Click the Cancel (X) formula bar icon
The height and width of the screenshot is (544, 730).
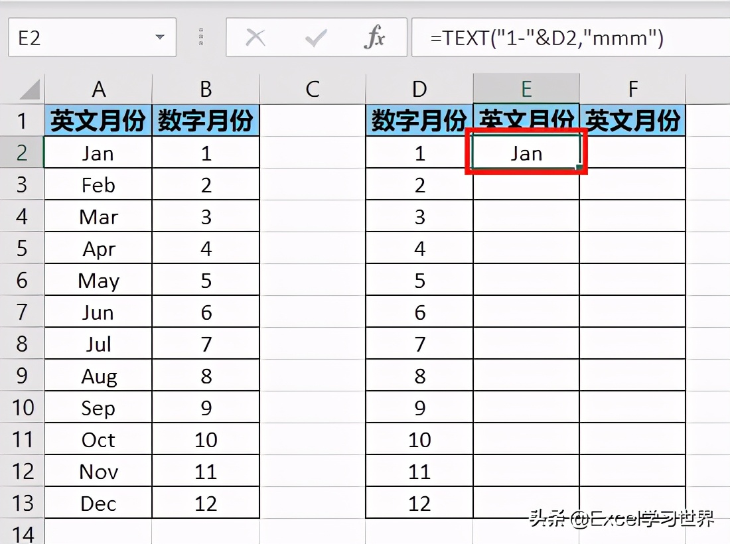pyautogui.click(x=255, y=37)
